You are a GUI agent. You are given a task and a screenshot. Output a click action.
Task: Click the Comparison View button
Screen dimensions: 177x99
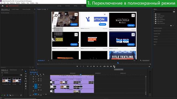tap(114, 67)
